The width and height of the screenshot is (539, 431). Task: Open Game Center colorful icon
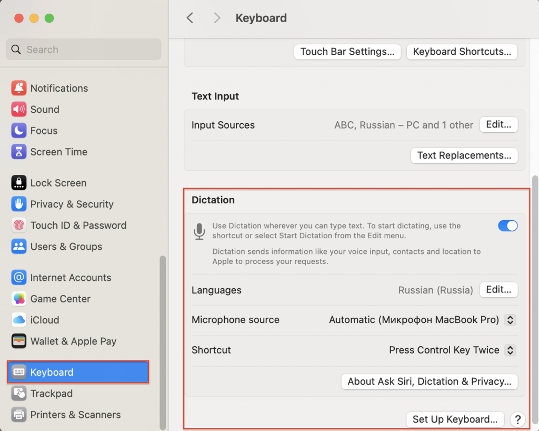[x=19, y=299]
